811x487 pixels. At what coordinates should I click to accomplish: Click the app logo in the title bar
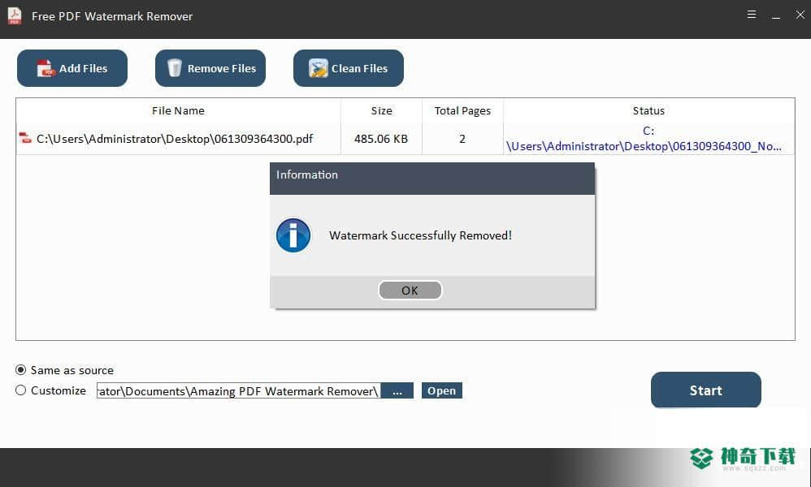(x=15, y=15)
